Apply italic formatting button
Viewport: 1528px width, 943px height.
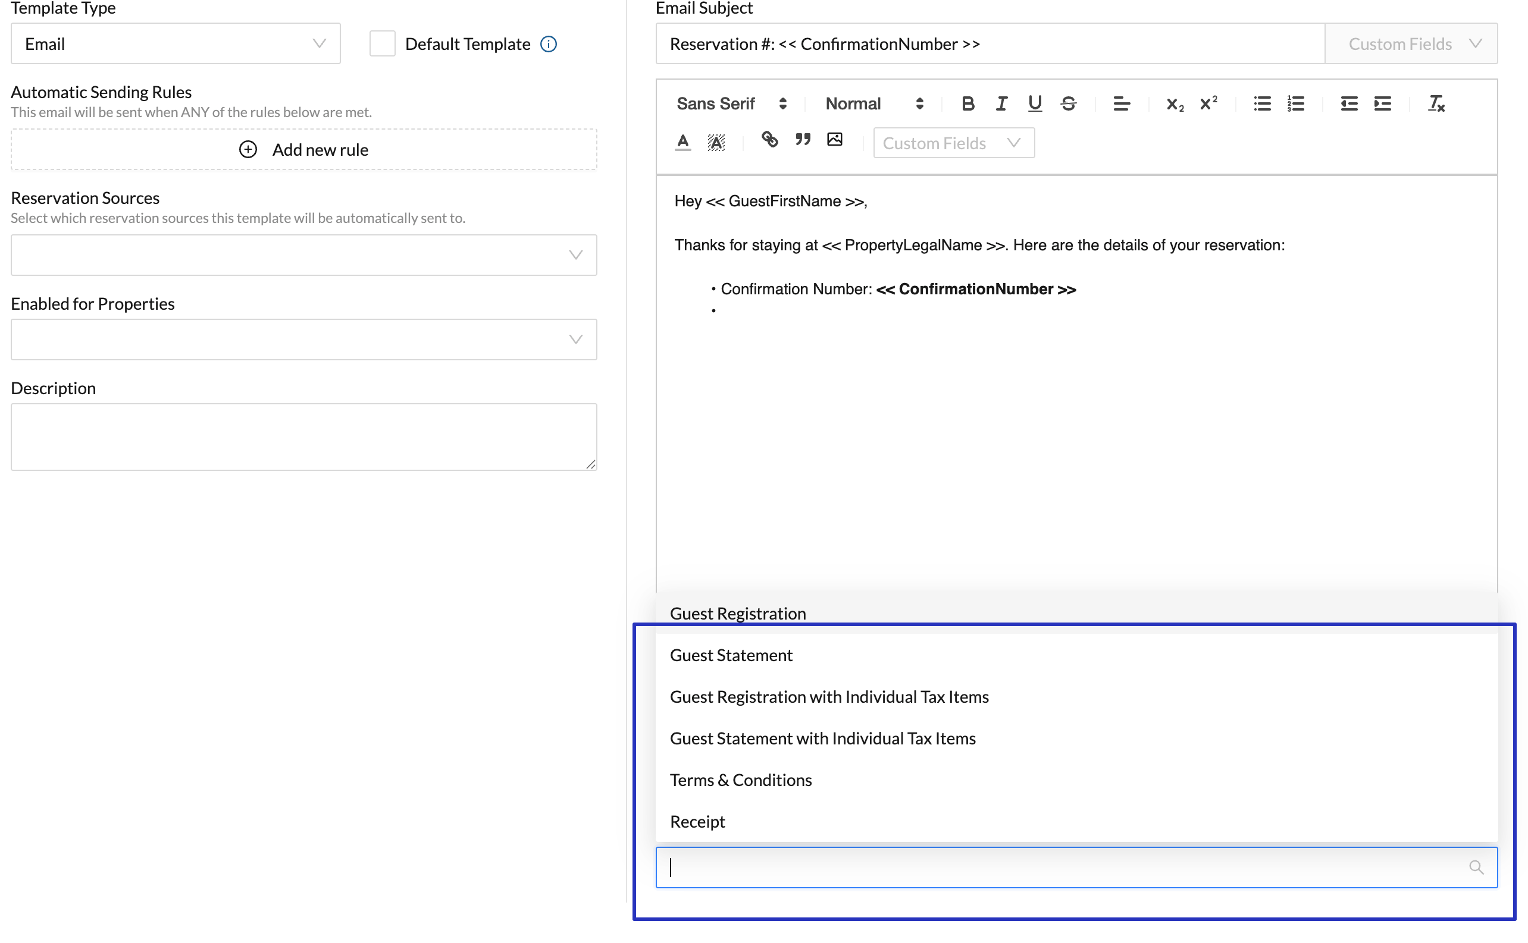1001,103
